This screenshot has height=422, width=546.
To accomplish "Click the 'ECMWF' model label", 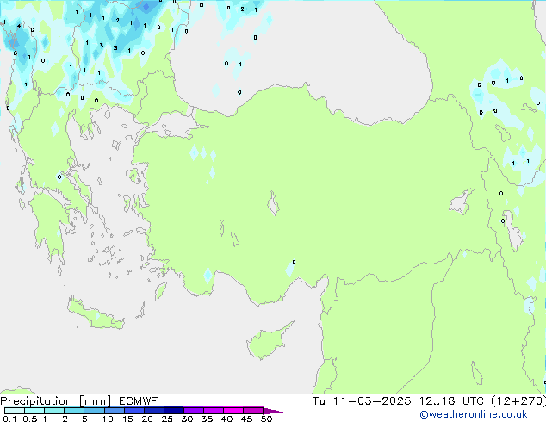I will point(139,401).
